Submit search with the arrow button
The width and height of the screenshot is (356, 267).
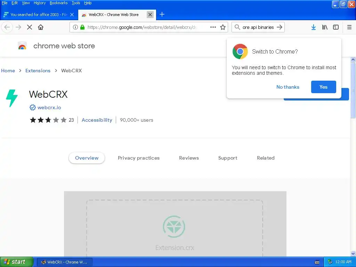[280, 27]
